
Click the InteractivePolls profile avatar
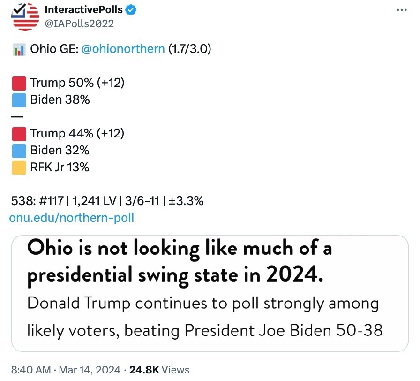click(25, 16)
